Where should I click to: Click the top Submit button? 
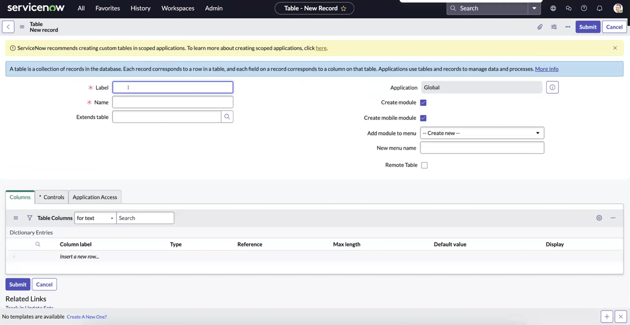(587, 27)
